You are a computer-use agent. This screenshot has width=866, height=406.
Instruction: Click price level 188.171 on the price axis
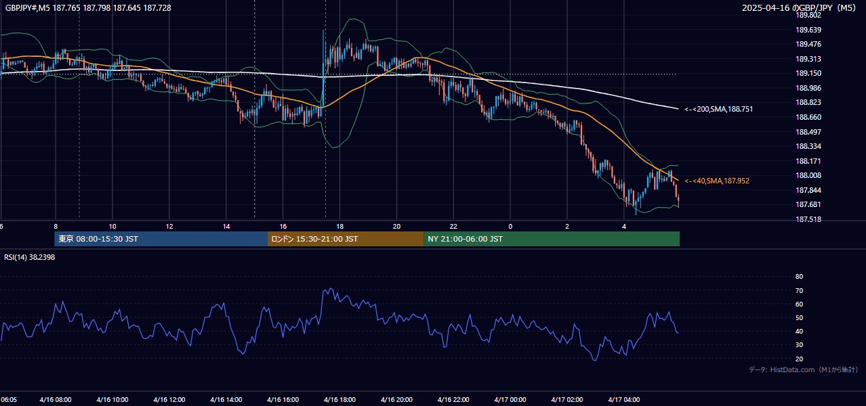(x=808, y=161)
